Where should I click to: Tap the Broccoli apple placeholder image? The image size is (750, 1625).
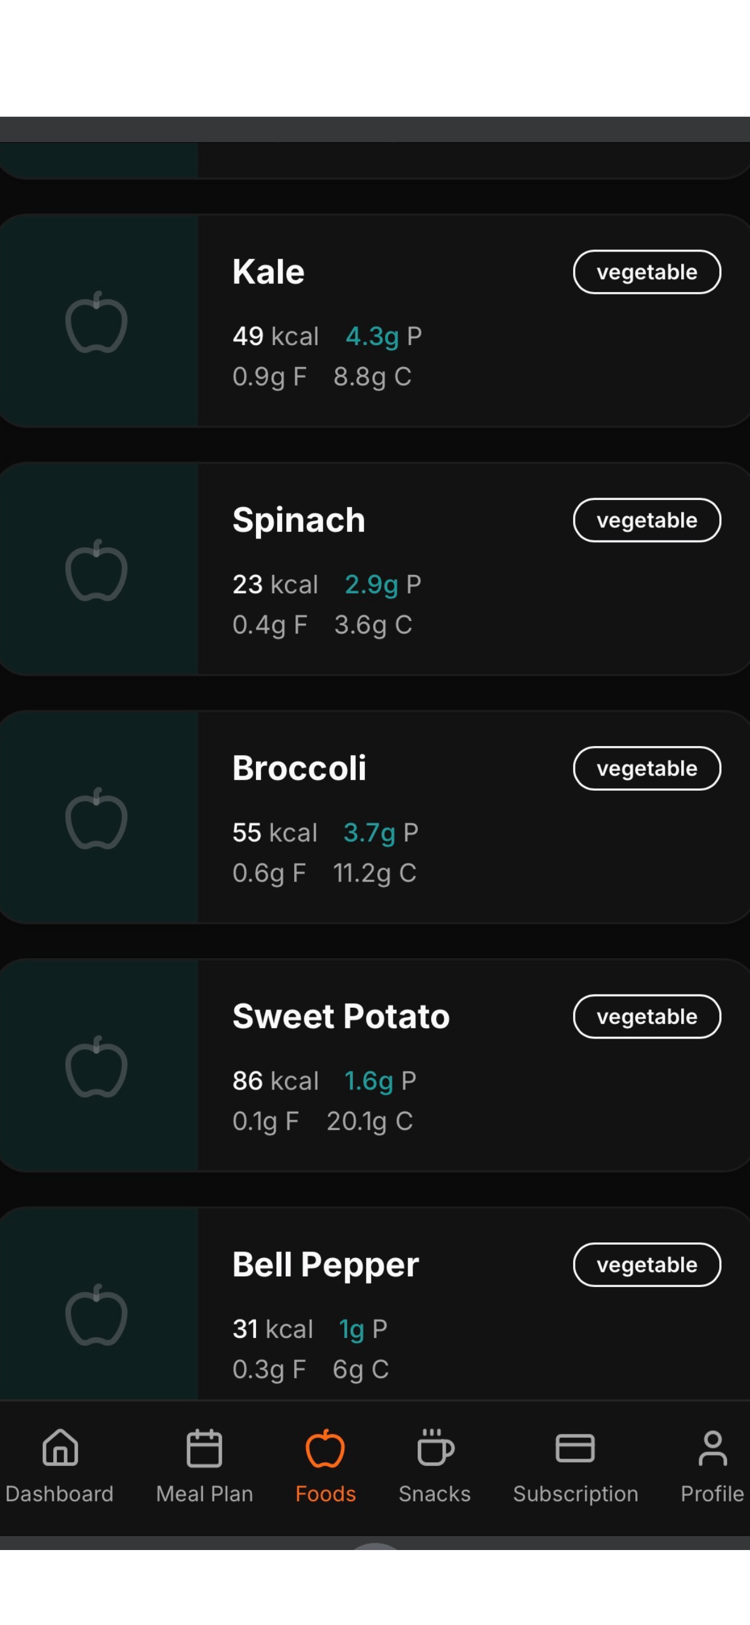coord(97,817)
